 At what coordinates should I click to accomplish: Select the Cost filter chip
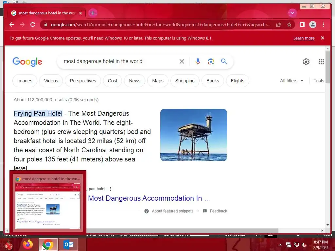(x=113, y=81)
